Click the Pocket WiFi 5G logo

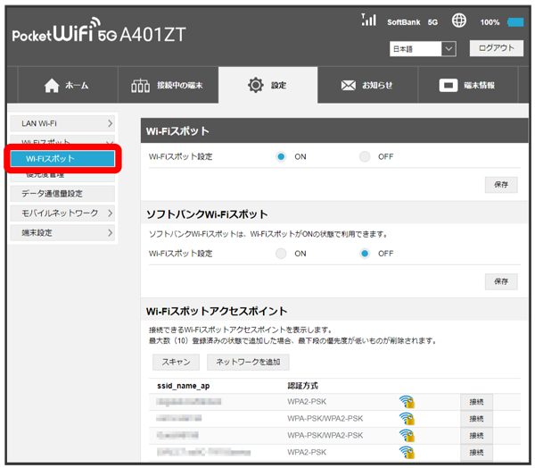[x=100, y=36]
